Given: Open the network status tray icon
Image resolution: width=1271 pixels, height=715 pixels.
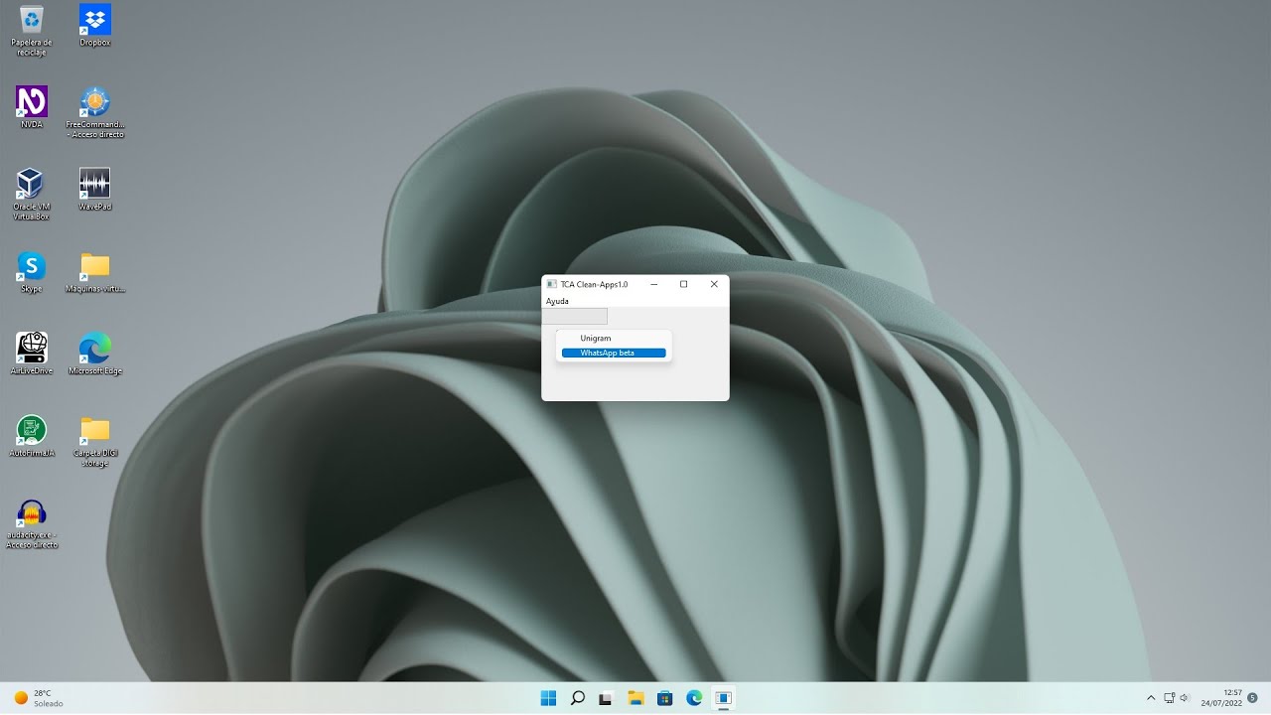Looking at the screenshot, I should (1169, 698).
